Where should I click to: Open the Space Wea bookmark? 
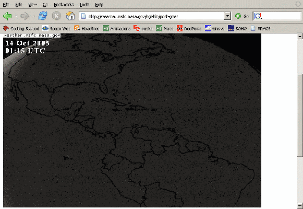(x=56, y=28)
